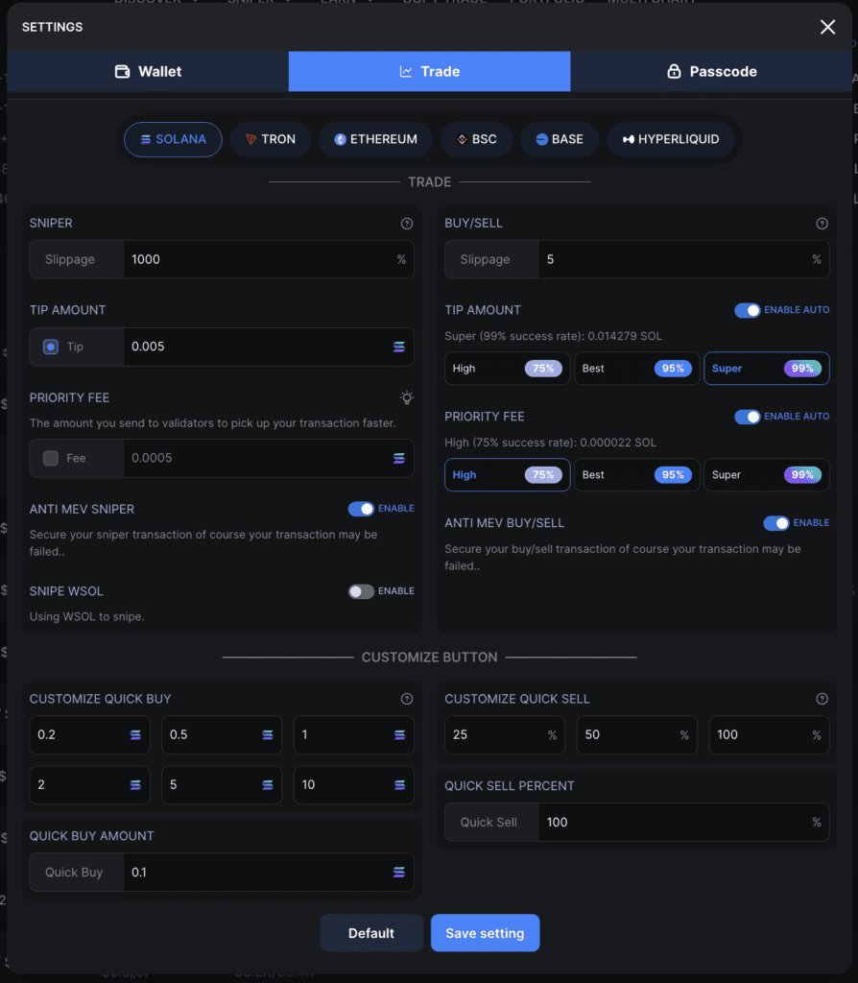Click the Solana icon in Sniper Tip field
858x983 pixels.
pos(398,347)
